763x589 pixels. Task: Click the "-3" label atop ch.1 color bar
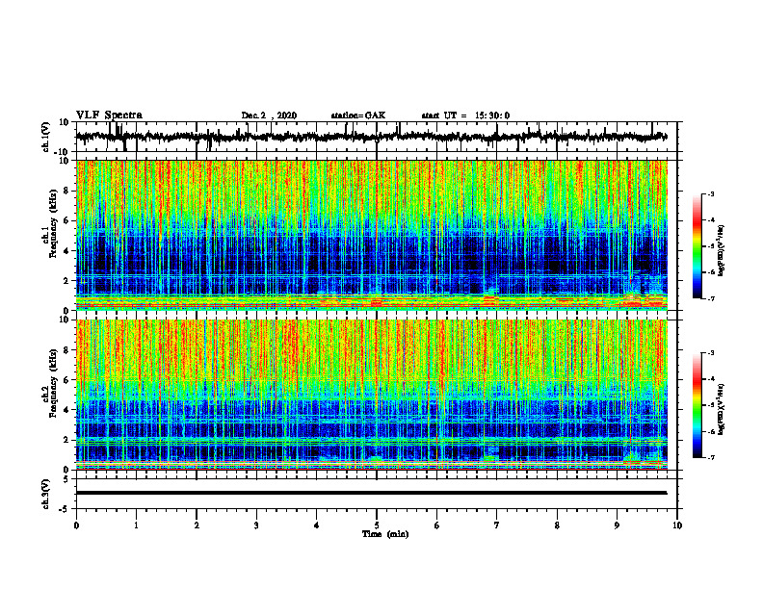tap(710, 193)
